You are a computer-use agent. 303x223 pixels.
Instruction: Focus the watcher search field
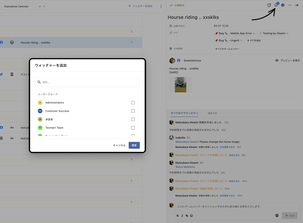pos(88,82)
